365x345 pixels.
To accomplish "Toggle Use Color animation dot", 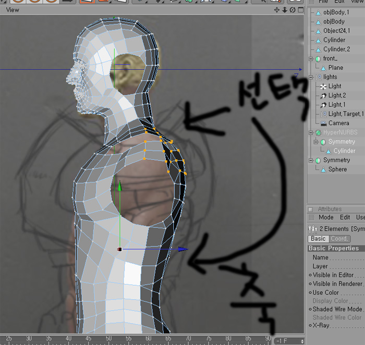I will 310,293.
